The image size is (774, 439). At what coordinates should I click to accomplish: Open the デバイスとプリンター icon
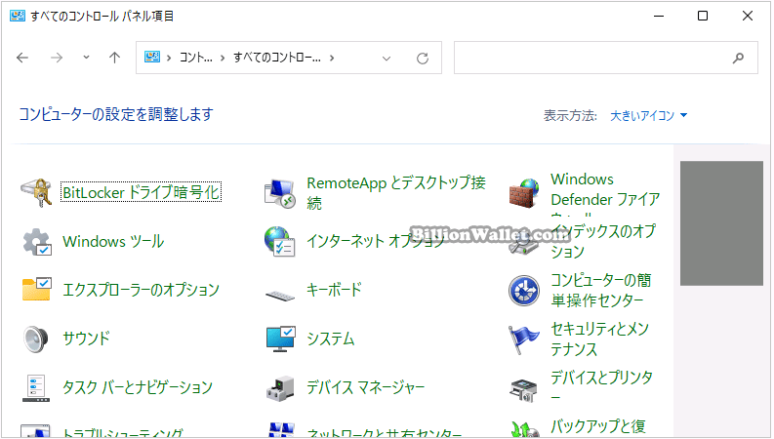[x=523, y=389]
